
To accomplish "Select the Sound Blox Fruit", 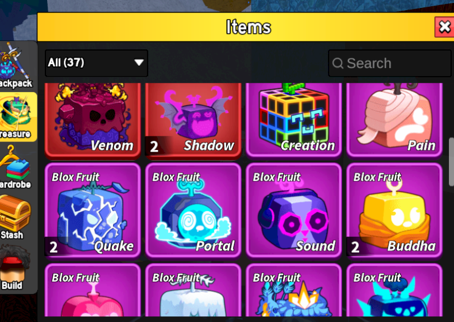I will click(293, 211).
